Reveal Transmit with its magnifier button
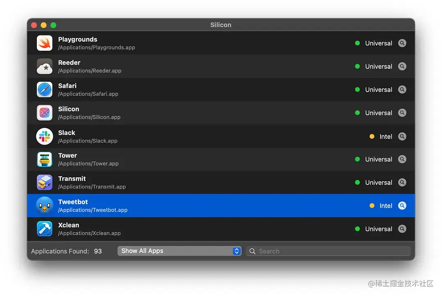This screenshot has height=296, width=442. point(402,182)
